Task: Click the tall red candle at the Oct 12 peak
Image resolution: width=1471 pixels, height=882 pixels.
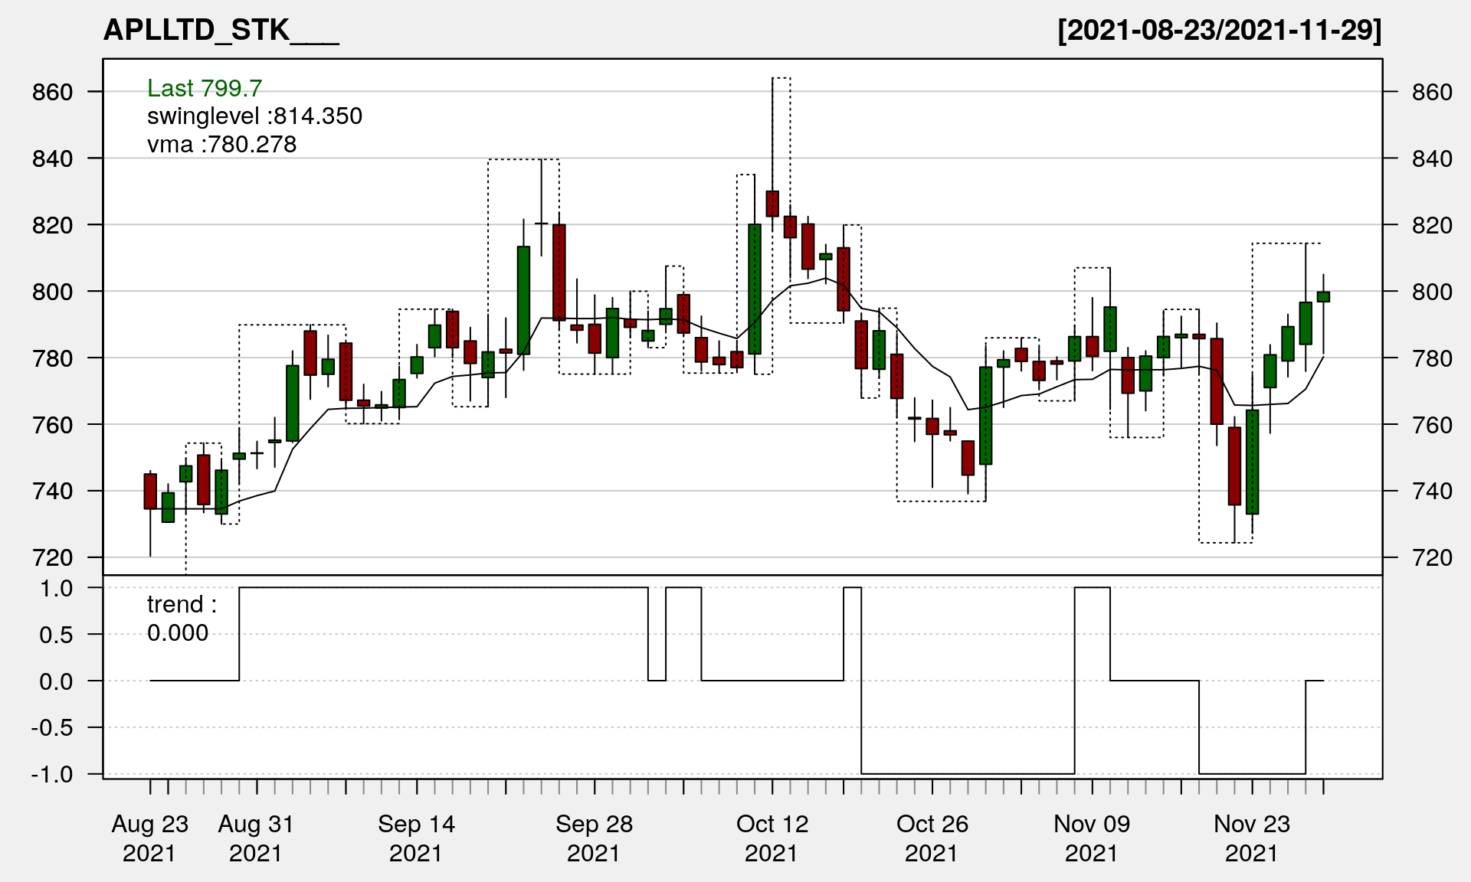Action: pyautogui.click(x=772, y=204)
